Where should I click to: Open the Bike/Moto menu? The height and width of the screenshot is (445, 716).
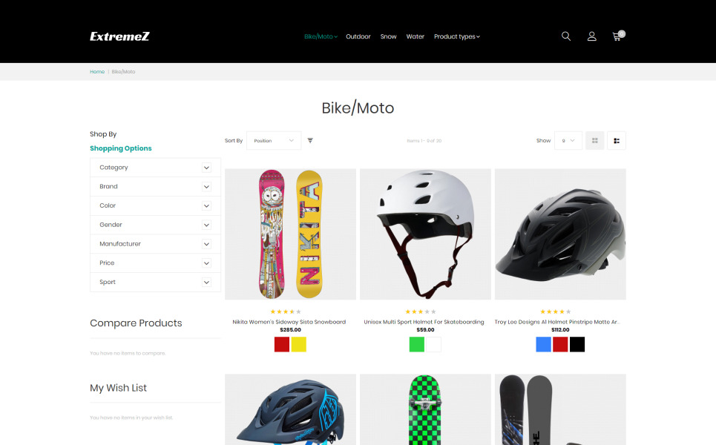321,36
